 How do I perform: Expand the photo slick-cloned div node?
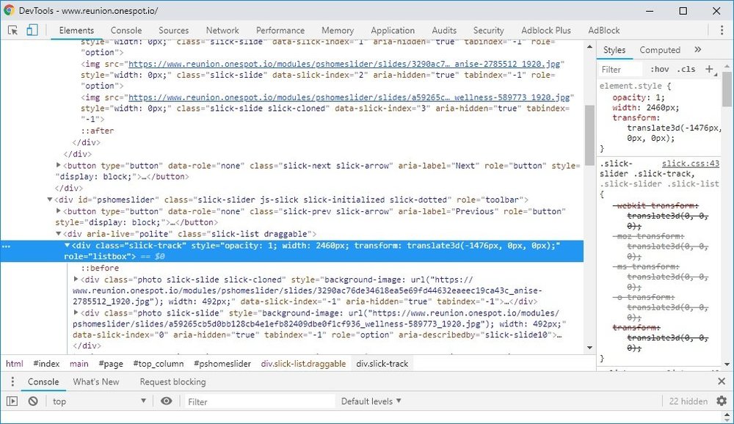pos(76,279)
